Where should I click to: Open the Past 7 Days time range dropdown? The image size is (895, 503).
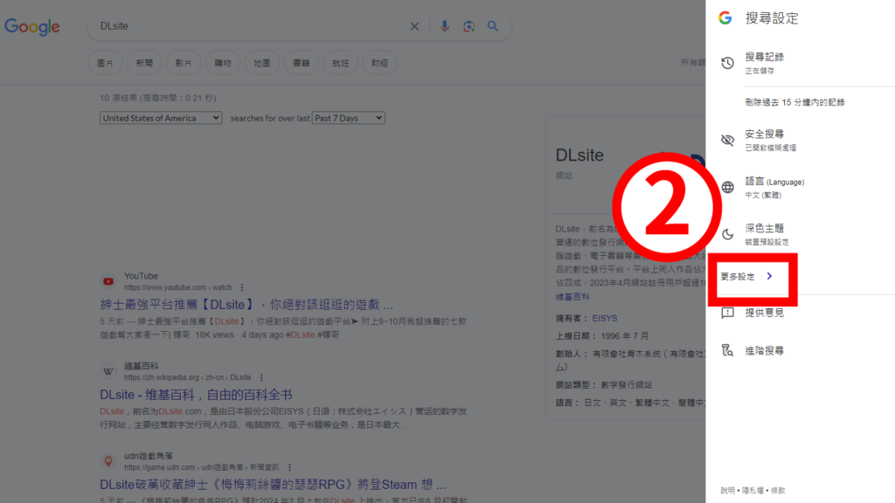click(348, 118)
